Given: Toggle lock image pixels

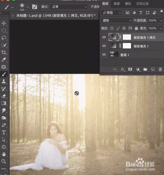Looking at the screenshot, I should click(x=118, y=29).
